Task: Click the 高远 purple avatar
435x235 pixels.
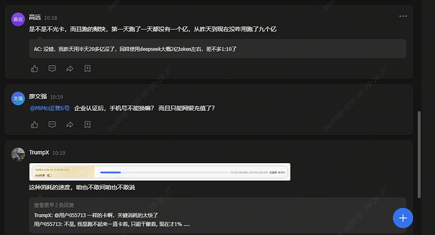Action: point(18,19)
